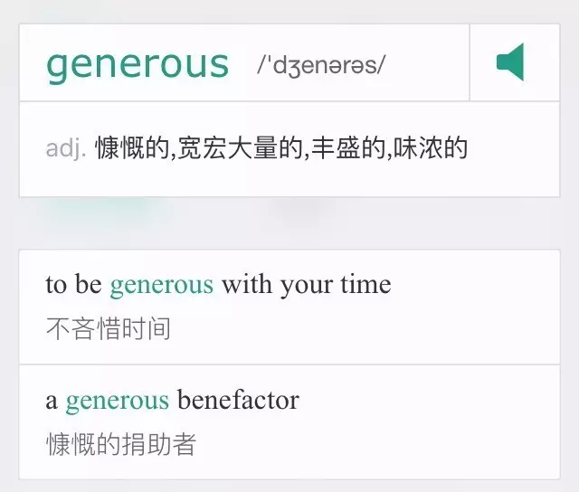579x492 pixels.
Task: Click highlighted 'generous' in the first example
Action: pyautogui.click(x=162, y=286)
